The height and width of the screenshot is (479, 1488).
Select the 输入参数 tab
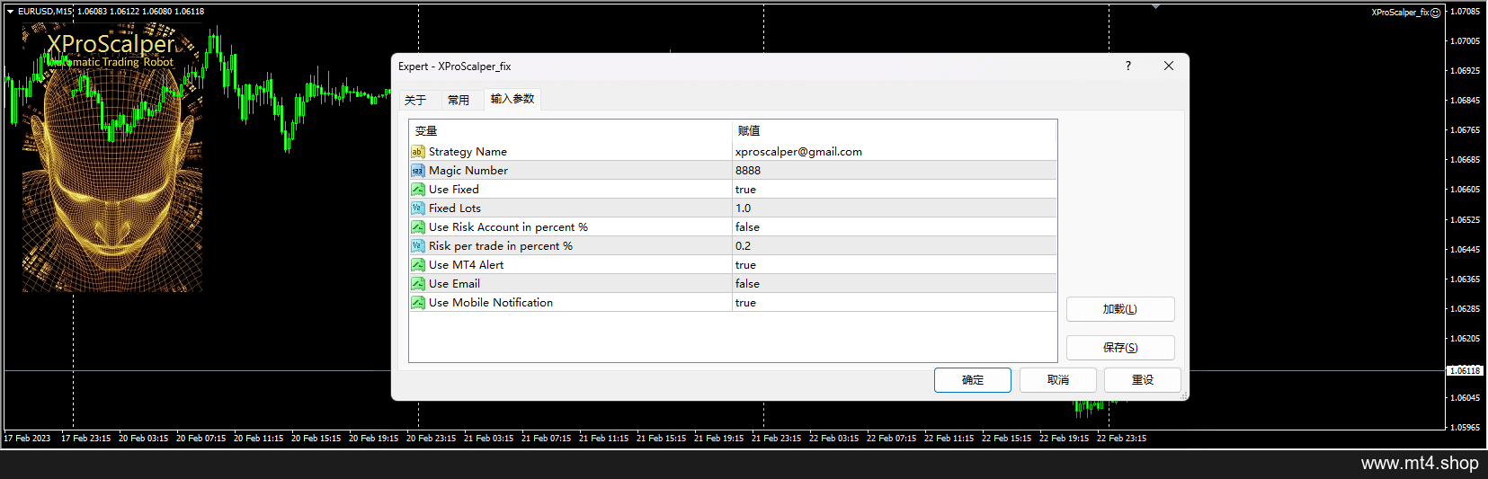512,99
